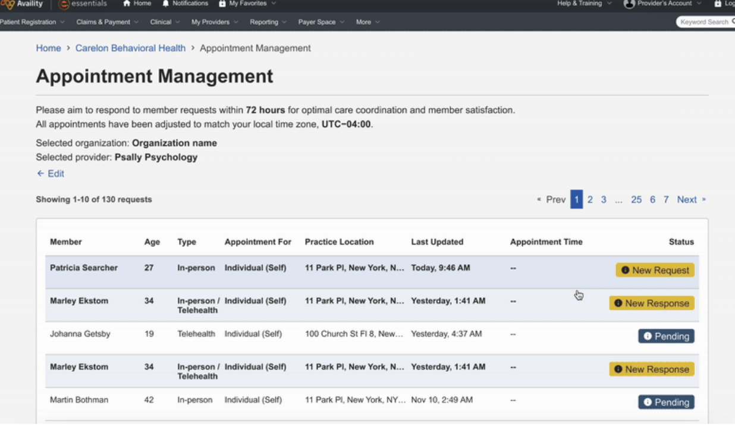735x425 pixels.
Task: Open the Provider's Account menu
Action: tap(662, 4)
